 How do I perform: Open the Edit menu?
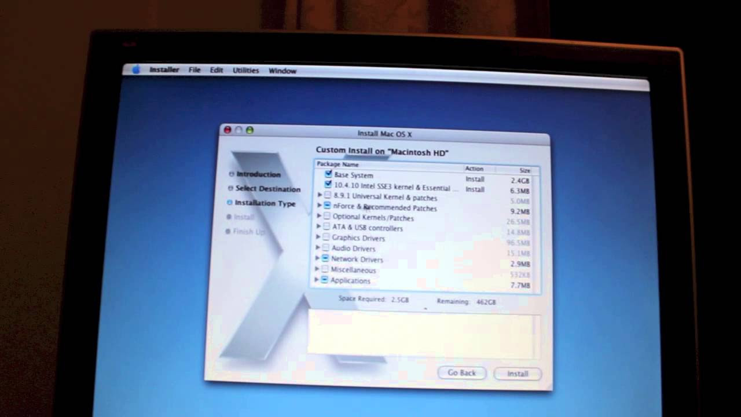(217, 70)
